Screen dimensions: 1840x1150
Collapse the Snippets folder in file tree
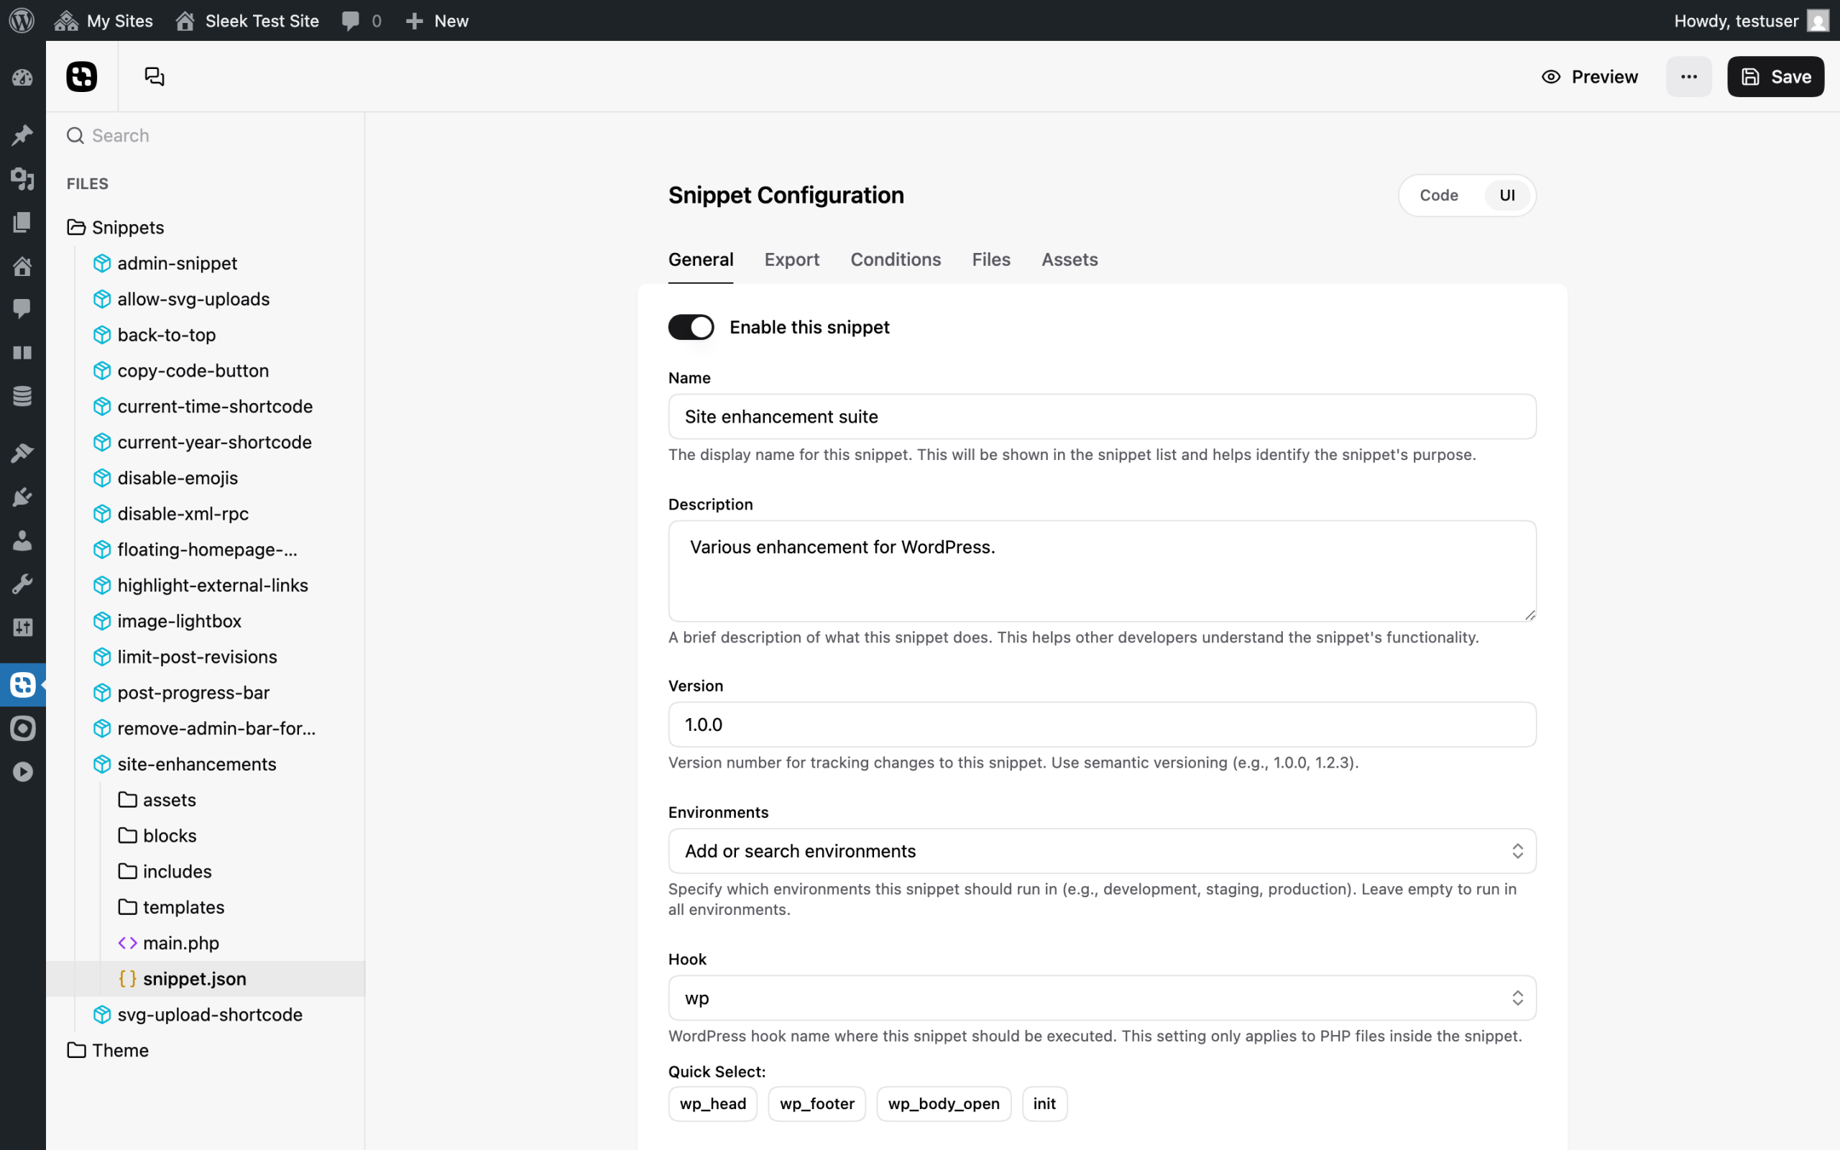(x=127, y=227)
